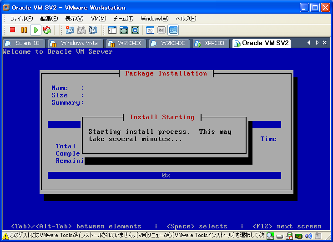The image size is (333, 242).
Task: Take a snapshot using the snapshot icon
Action: pyautogui.click(x=70, y=30)
